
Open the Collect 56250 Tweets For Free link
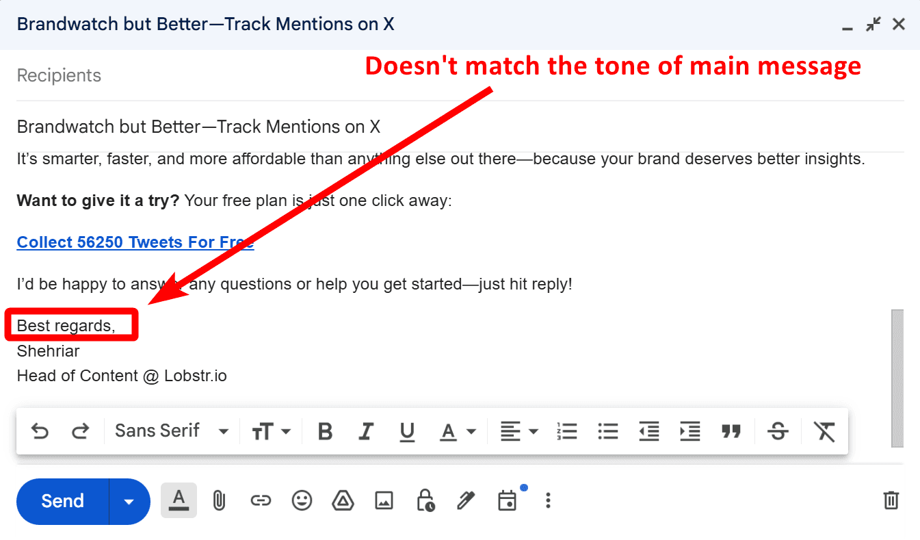(135, 242)
